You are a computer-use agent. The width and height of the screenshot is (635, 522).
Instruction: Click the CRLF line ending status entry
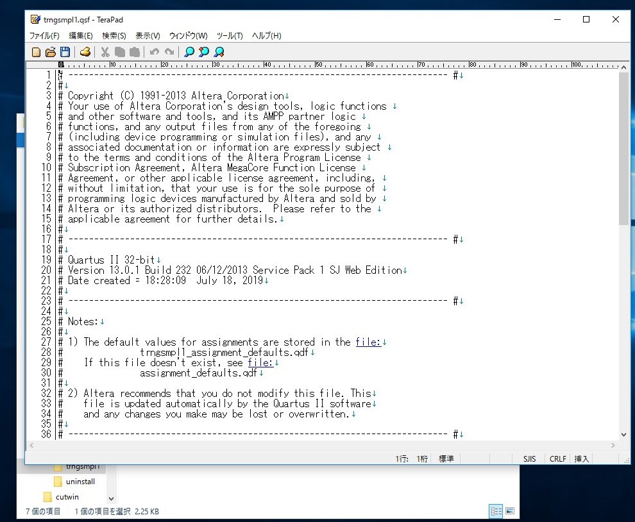[557, 459]
